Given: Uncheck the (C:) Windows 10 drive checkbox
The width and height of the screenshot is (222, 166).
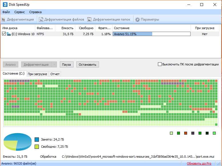Looking at the screenshot, I should tap(4, 34).
